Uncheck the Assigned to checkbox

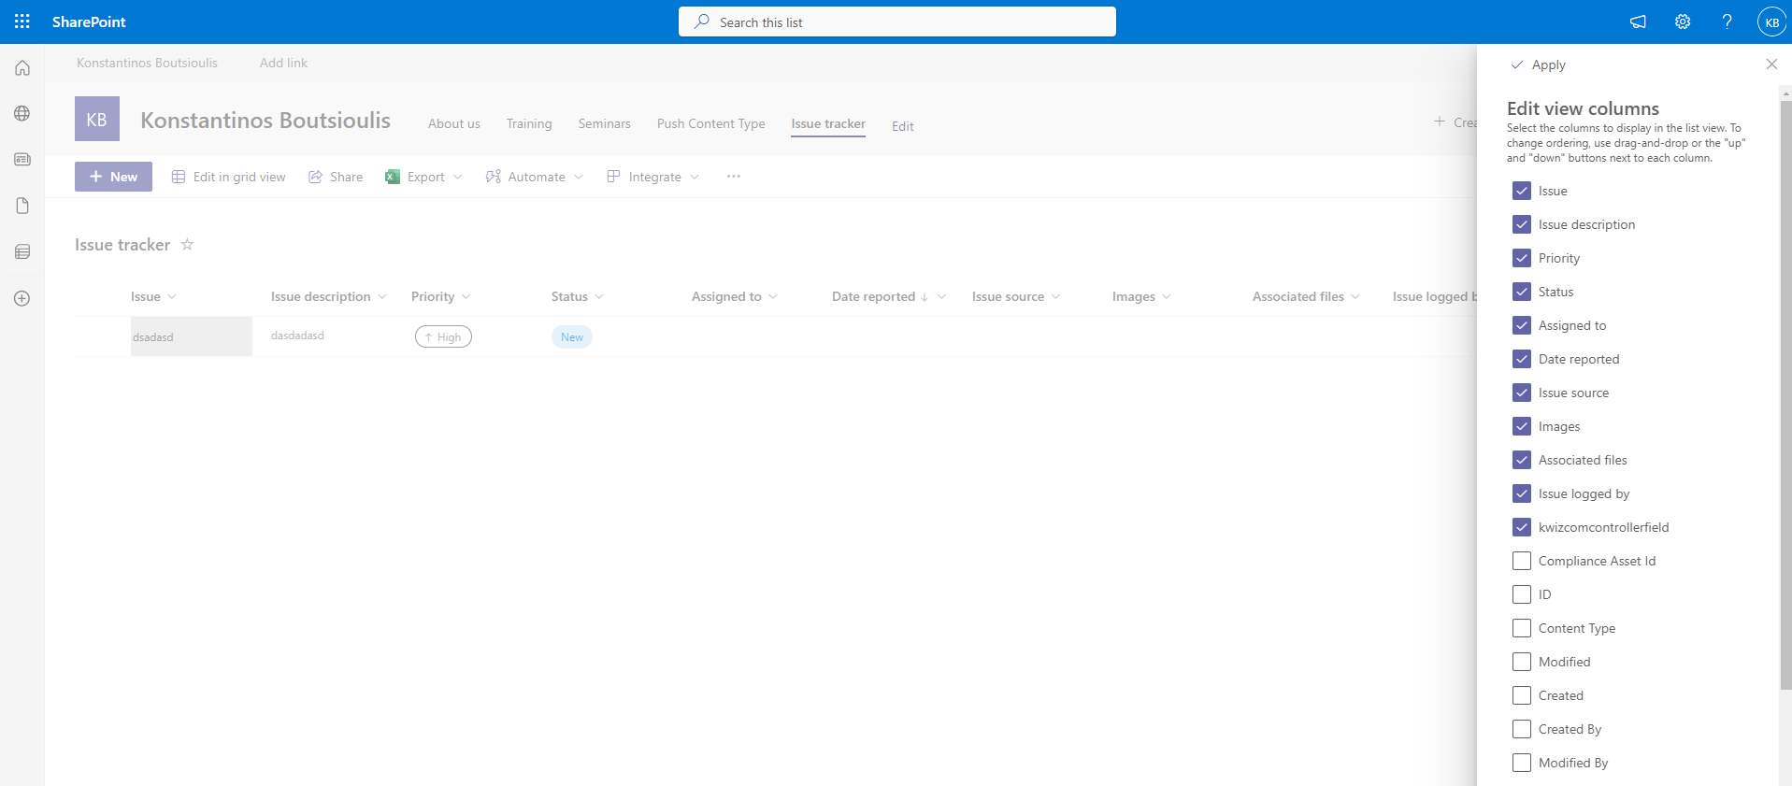(1522, 325)
